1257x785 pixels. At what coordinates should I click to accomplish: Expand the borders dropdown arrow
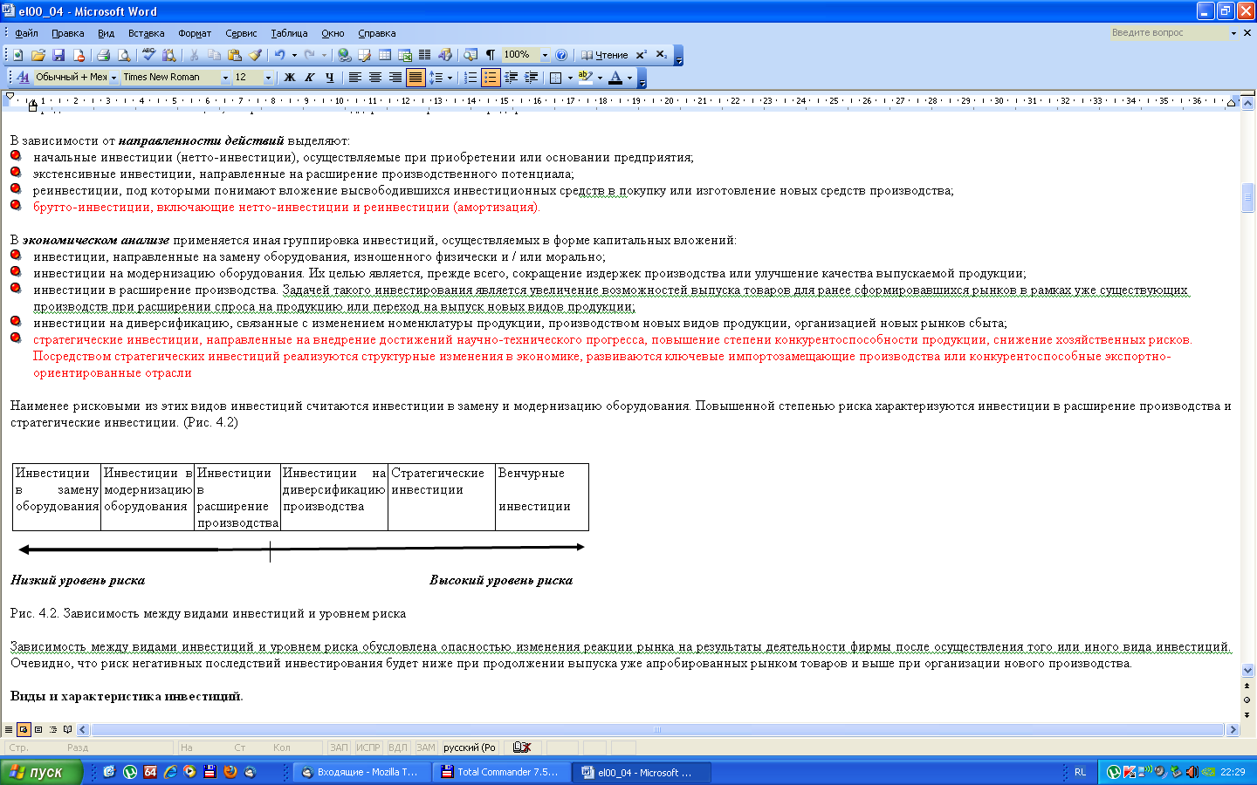(570, 78)
